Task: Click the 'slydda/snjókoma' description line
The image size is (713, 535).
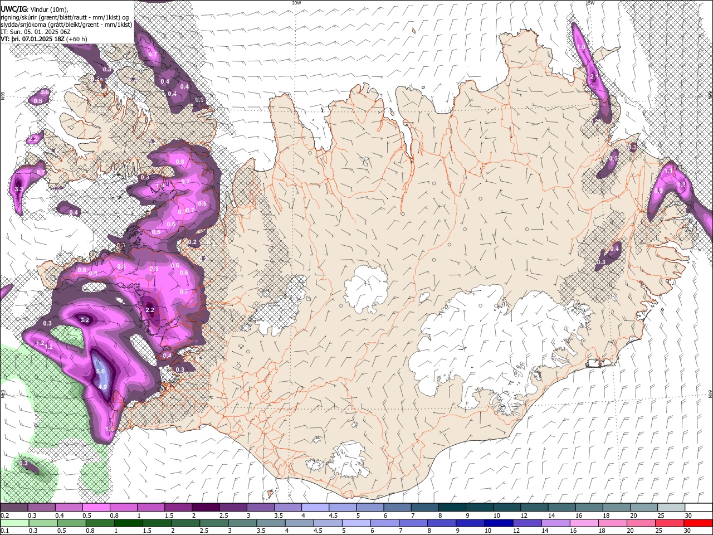Action: 66,25
